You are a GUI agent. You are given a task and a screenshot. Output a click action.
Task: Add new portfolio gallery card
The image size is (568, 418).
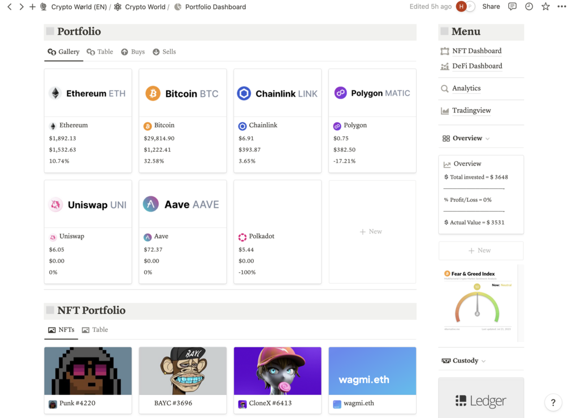[x=372, y=232]
